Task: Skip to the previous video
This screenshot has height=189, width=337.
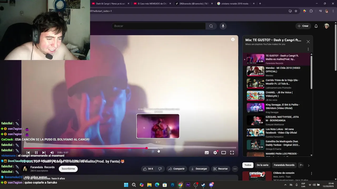Action: coord(28,153)
